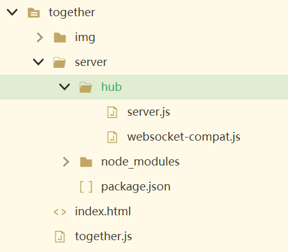Image resolution: width=288 pixels, height=252 pixels.
Task: Expand the node_modules folder chevron
Action: [66, 162]
